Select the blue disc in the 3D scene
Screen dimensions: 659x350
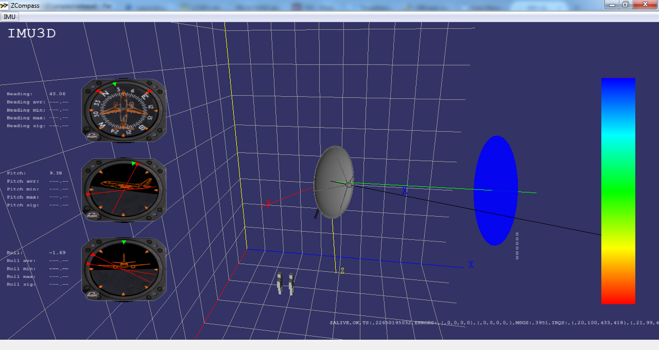coord(495,190)
